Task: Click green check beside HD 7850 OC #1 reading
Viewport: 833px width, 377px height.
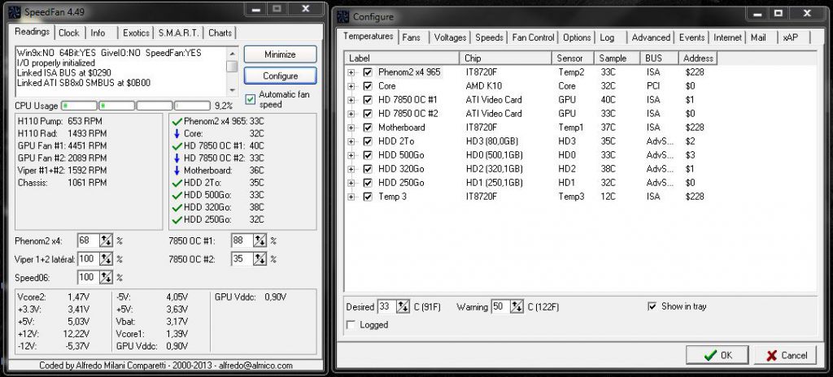Action: [177, 146]
